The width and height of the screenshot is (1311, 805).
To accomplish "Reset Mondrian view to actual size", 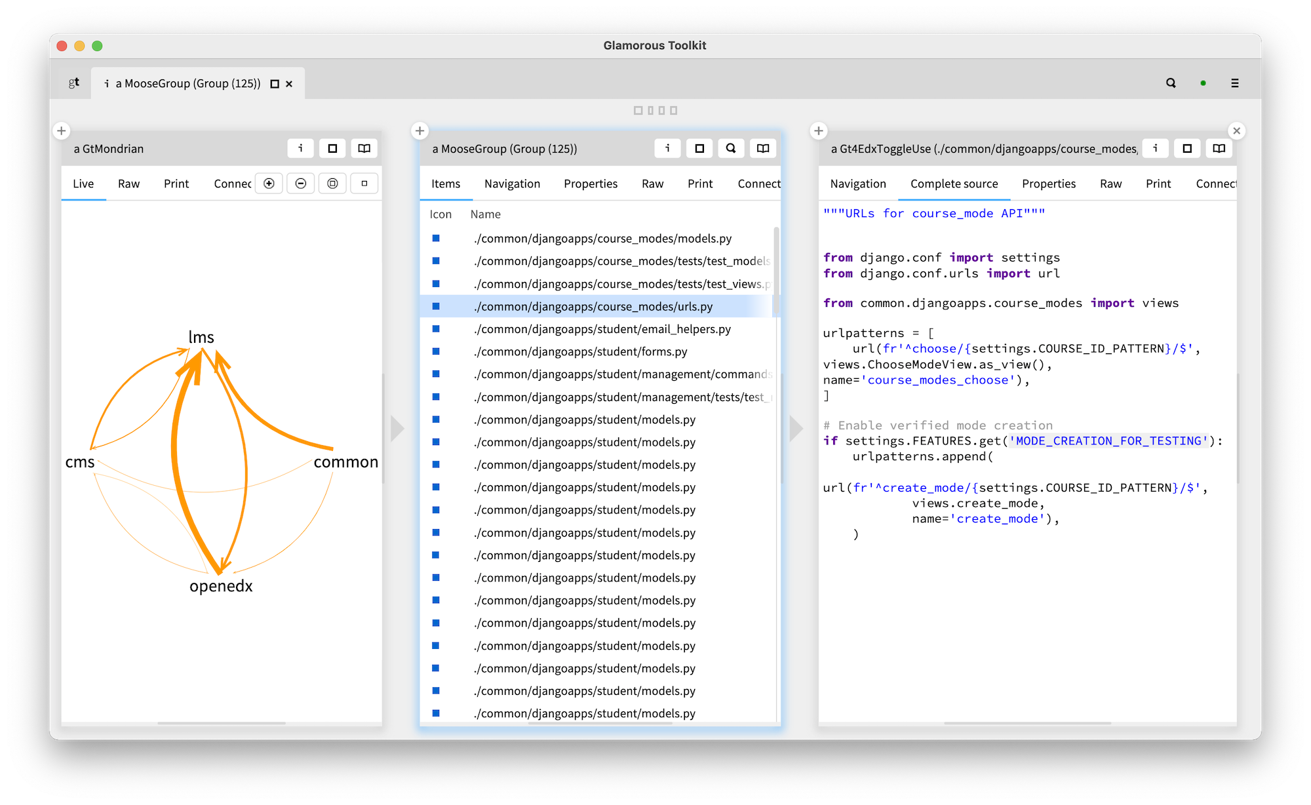I will (364, 184).
